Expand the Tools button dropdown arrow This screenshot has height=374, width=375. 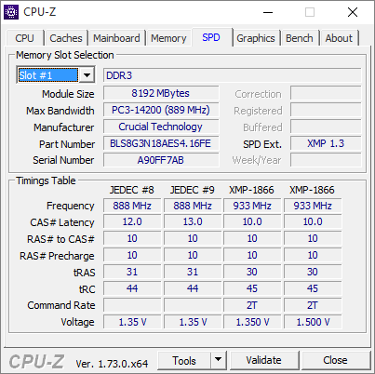click(x=219, y=360)
